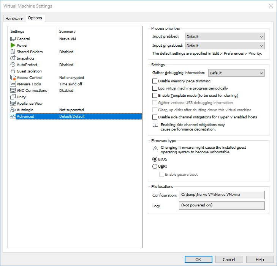Image resolution: width=277 pixels, height=266 pixels.
Task: Click the Configuration file path field
Action: pyautogui.click(x=222, y=195)
